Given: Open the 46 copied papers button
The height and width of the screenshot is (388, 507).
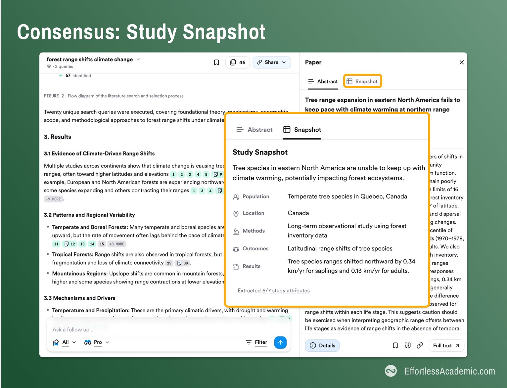Looking at the screenshot, I should tap(238, 62).
